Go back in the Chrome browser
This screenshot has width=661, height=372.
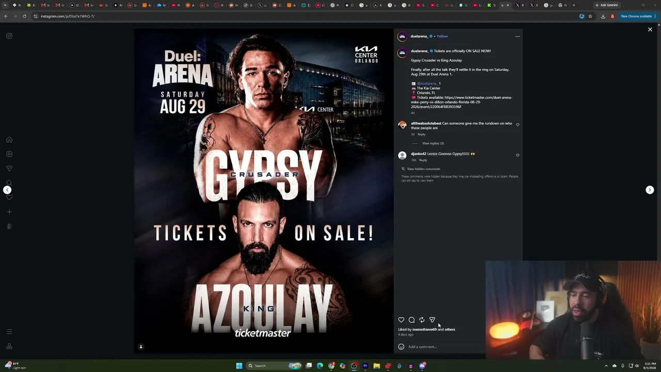(x=6, y=16)
